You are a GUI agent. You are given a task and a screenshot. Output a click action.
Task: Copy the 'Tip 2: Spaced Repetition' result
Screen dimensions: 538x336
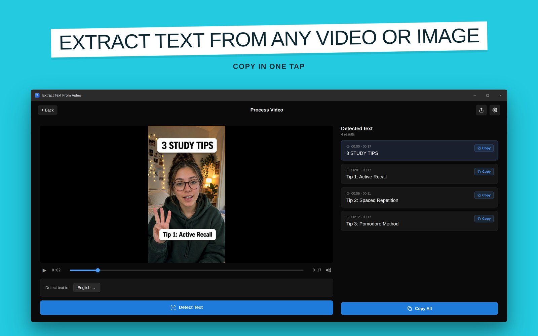pos(484,195)
